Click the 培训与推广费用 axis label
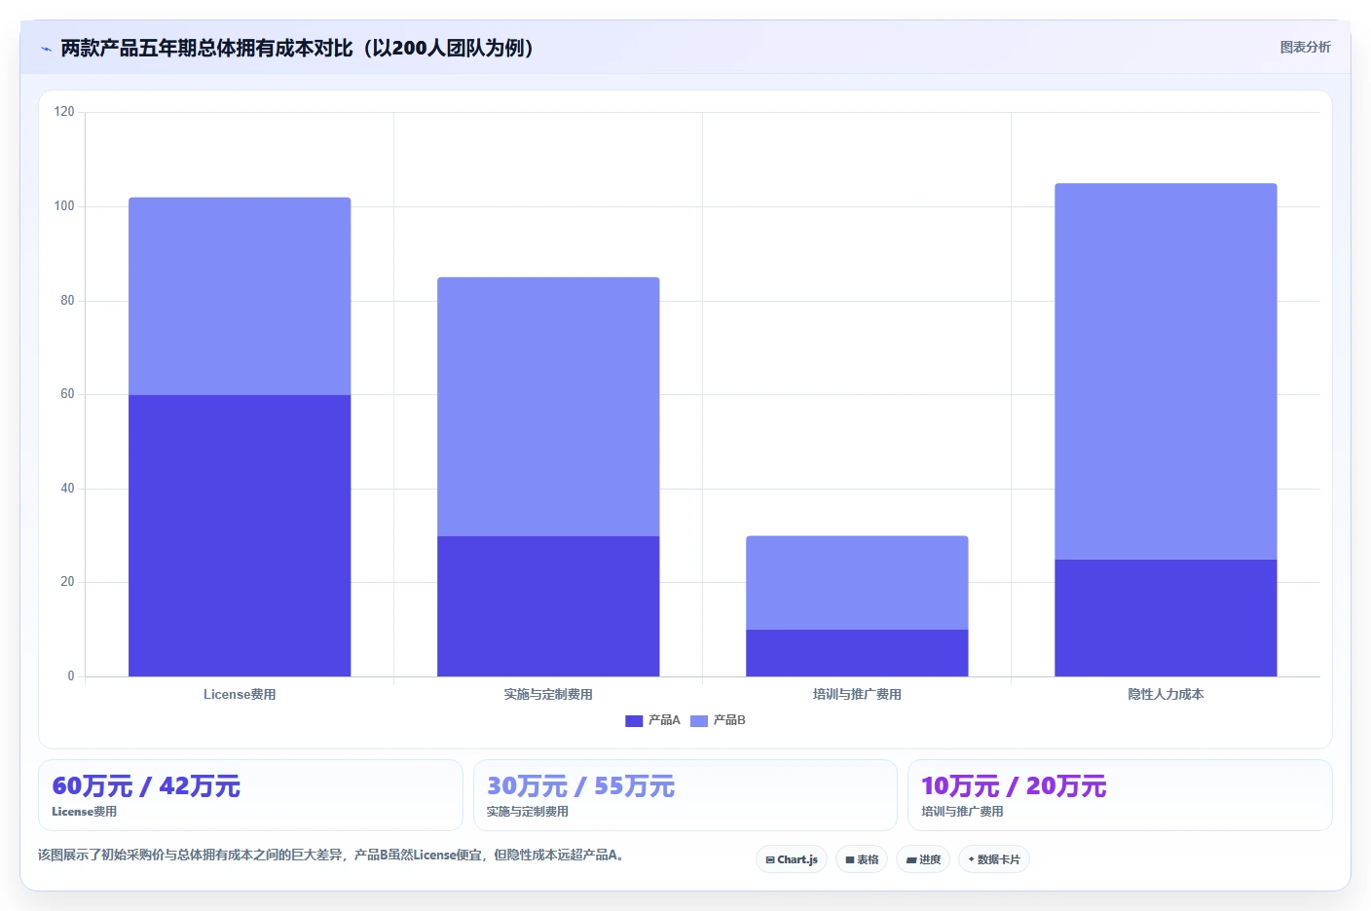This screenshot has height=911, width=1371. tap(857, 694)
